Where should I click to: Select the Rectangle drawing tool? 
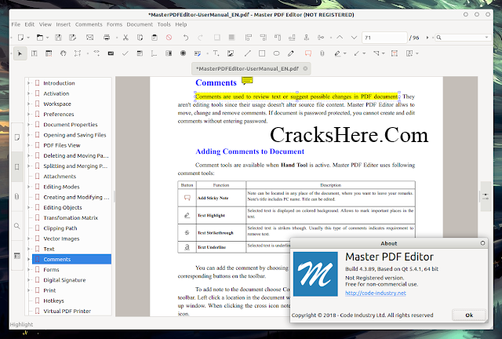pos(262,53)
